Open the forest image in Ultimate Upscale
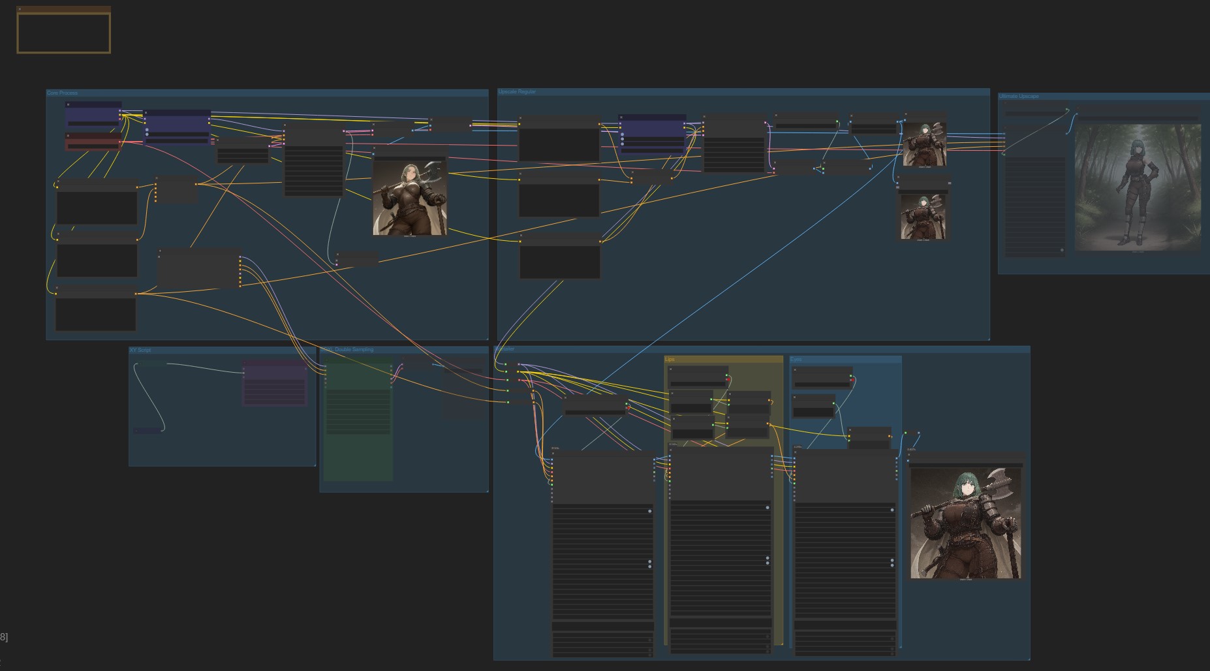 pyautogui.click(x=1138, y=188)
